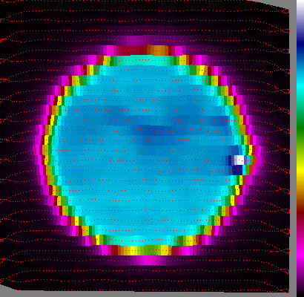The width and height of the screenshot is (304, 297).
Task: Choose the yellow band on the color scale
Action: point(300,169)
